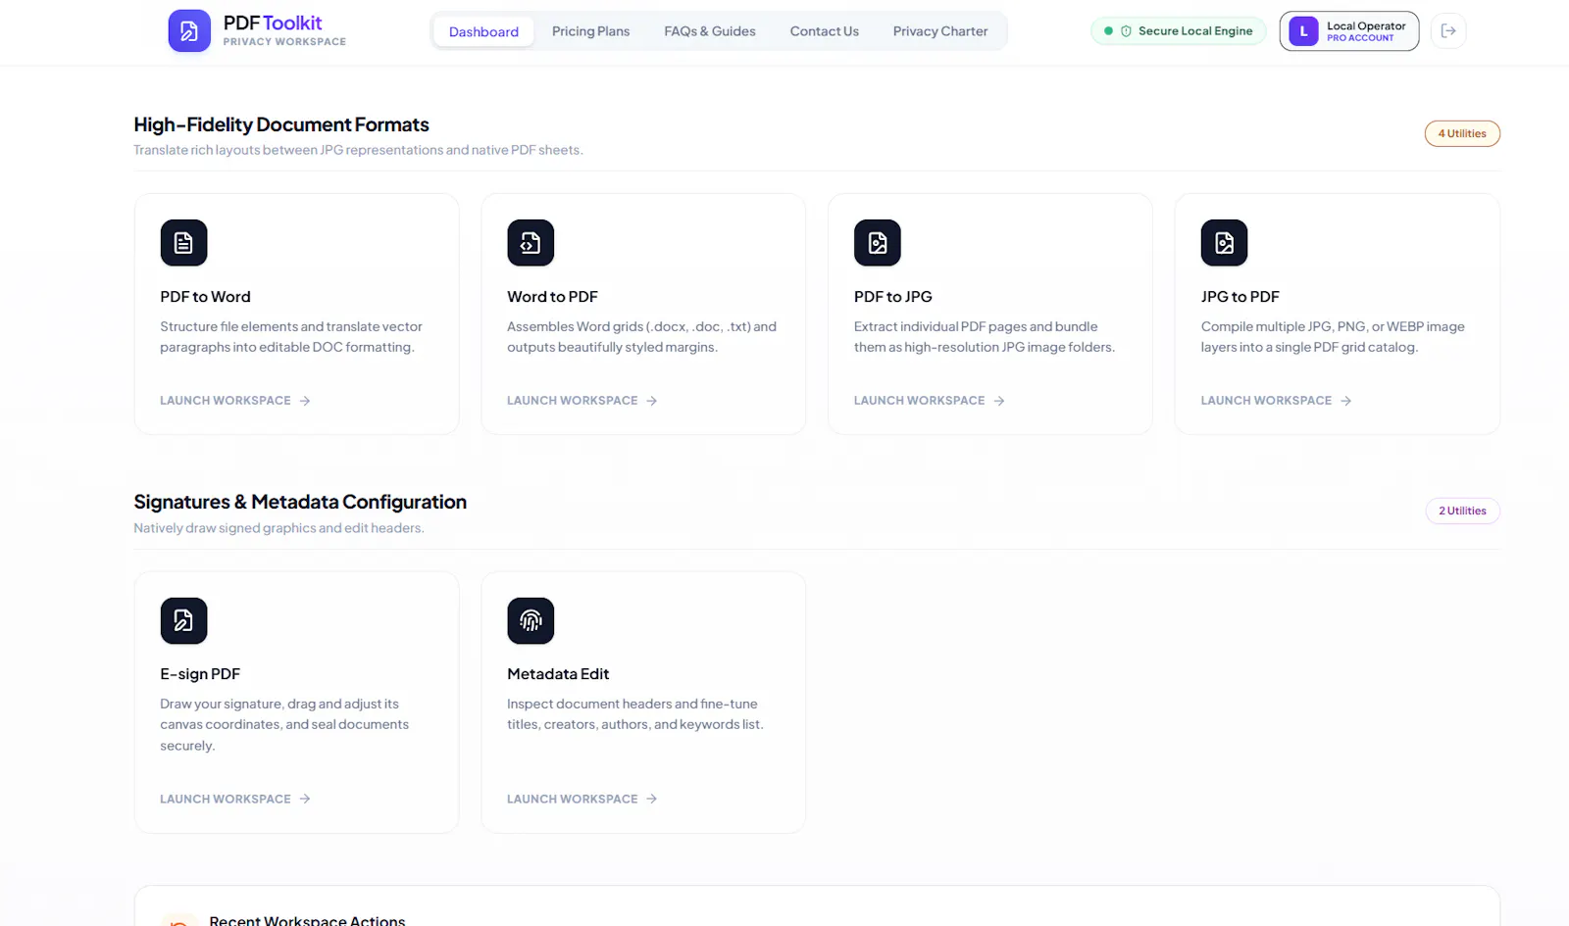The image size is (1569, 926).
Task: Click arrow next to E-sign PDF launch
Action: (305, 799)
